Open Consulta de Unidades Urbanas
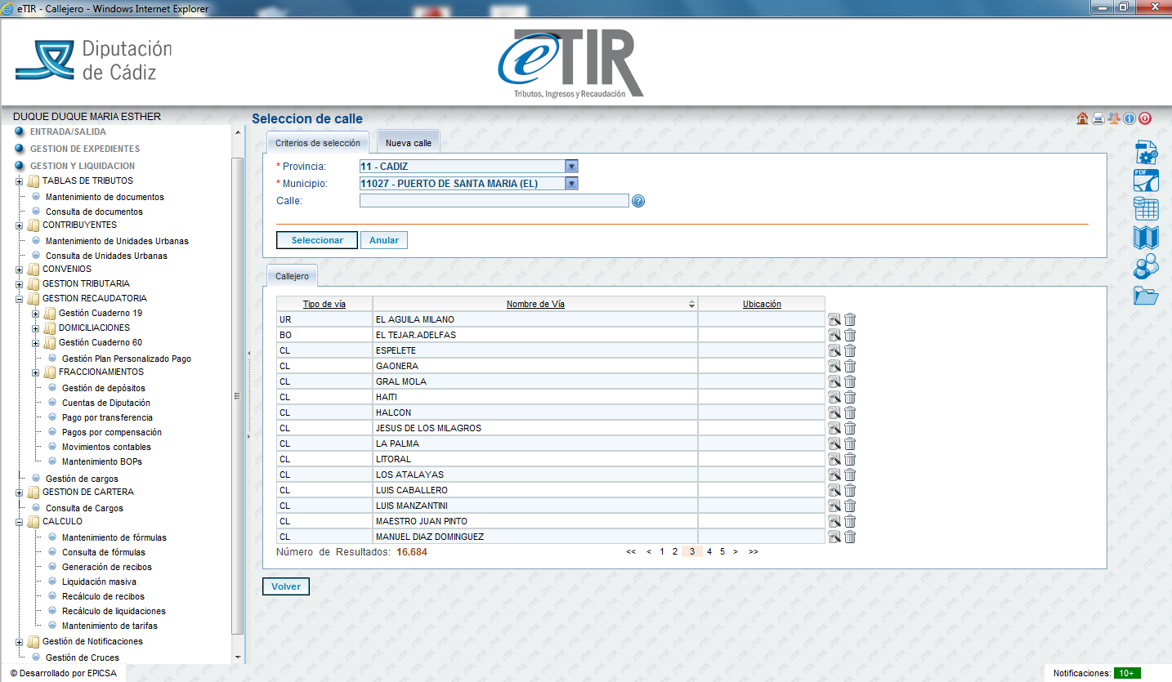This screenshot has width=1172, height=682. [106, 256]
